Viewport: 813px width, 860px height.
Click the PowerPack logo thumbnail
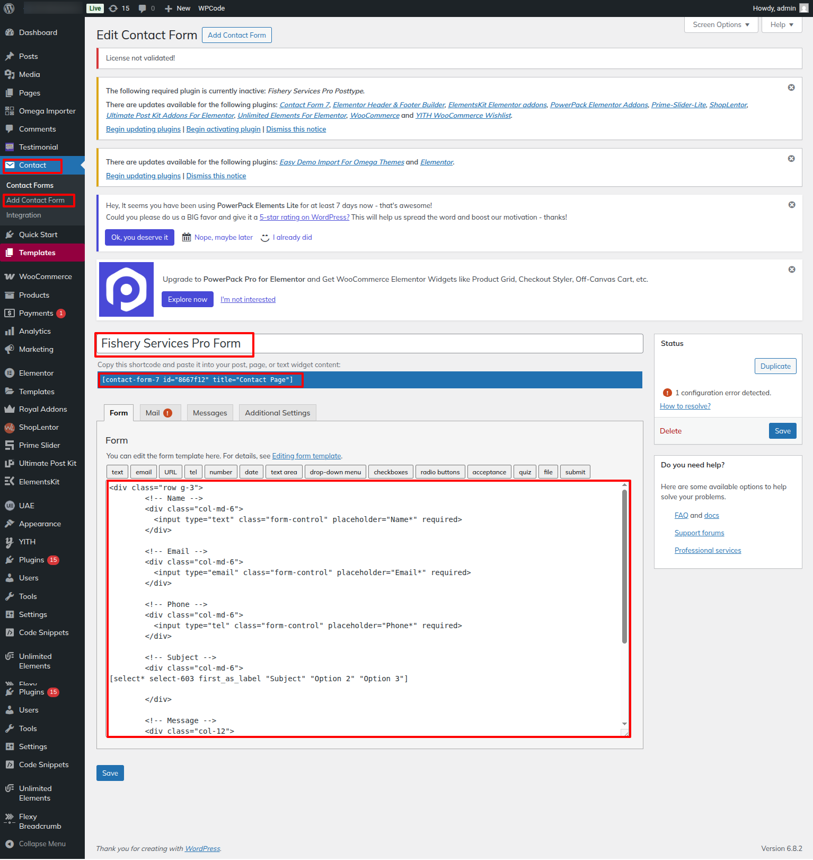point(127,290)
